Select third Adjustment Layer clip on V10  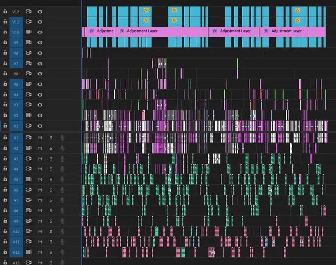pos(234,32)
